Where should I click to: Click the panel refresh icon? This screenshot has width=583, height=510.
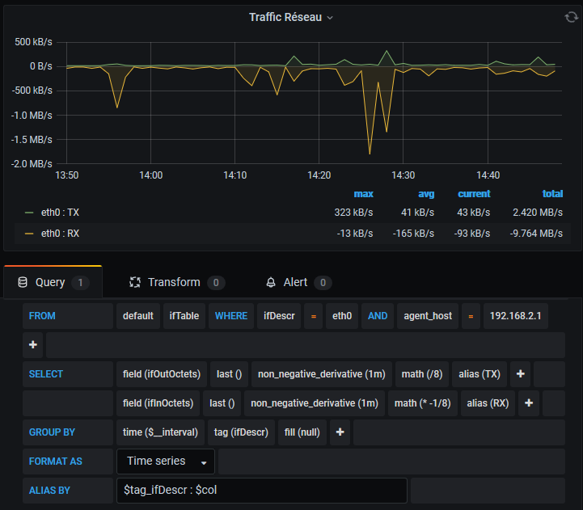click(x=571, y=17)
